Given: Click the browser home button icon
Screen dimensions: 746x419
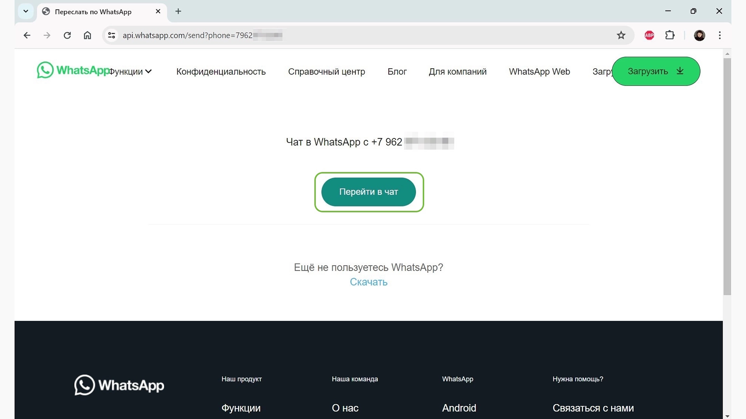Looking at the screenshot, I should click(x=87, y=35).
